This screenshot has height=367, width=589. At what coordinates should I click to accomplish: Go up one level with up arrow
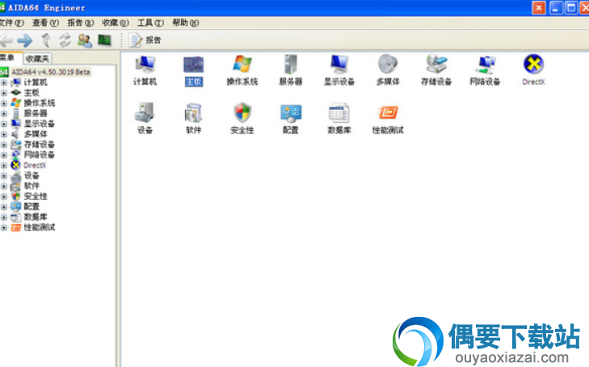click(46, 40)
